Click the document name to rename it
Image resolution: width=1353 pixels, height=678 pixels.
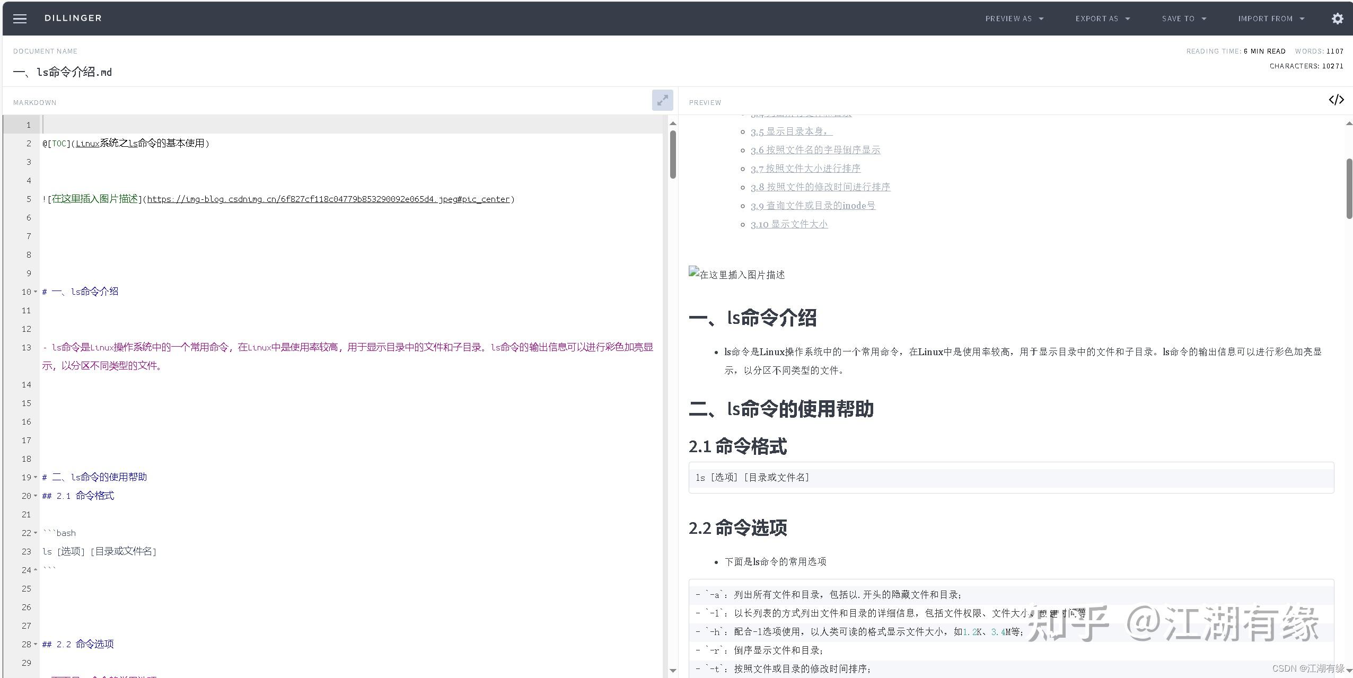[63, 72]
